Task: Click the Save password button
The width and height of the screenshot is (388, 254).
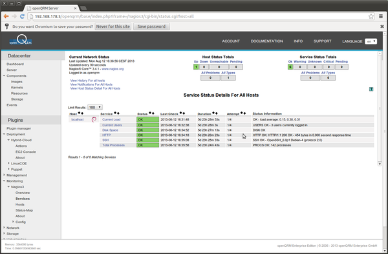Action: (151, 26)
